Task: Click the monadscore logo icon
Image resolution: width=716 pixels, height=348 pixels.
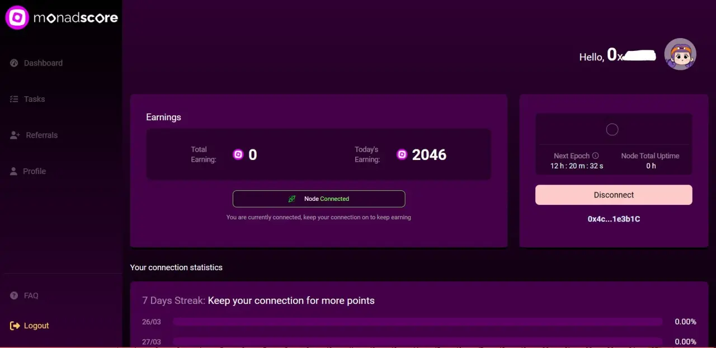Action: click(17, 17)
